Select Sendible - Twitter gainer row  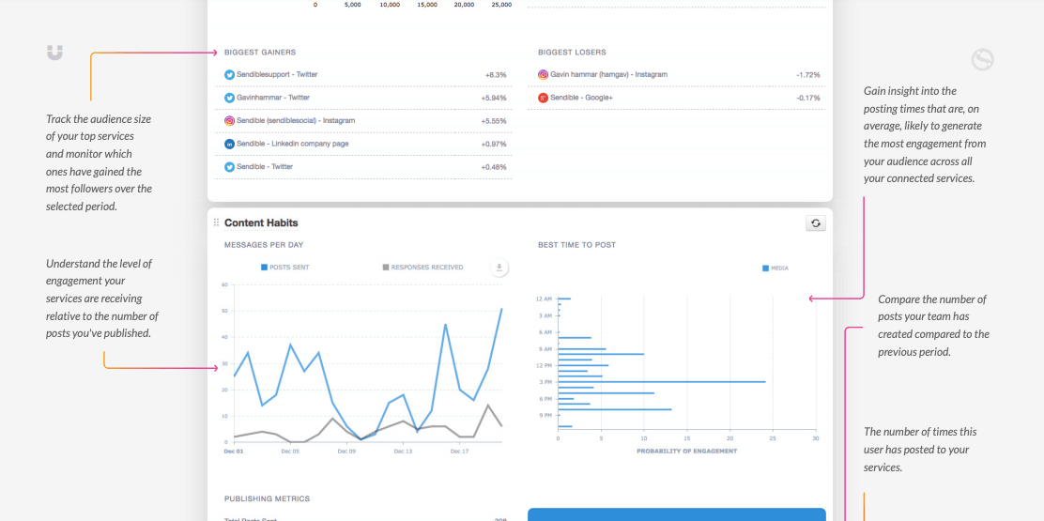tap(363, 167)
